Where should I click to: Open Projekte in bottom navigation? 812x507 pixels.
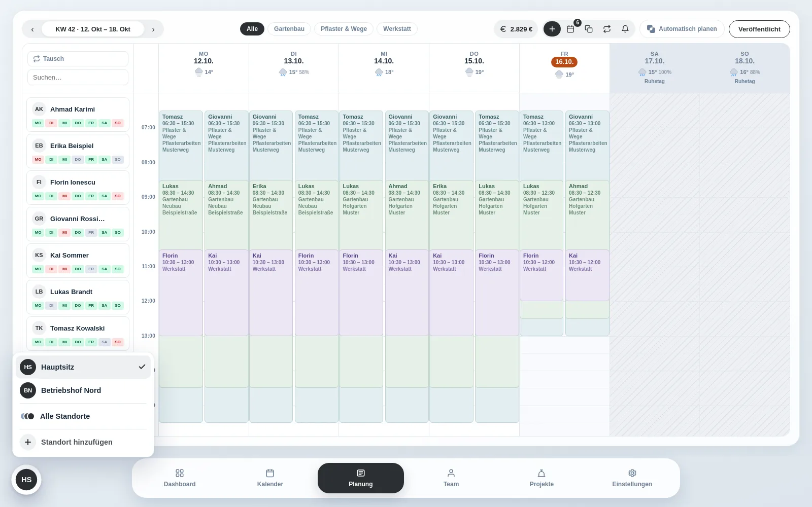[542, 478]
